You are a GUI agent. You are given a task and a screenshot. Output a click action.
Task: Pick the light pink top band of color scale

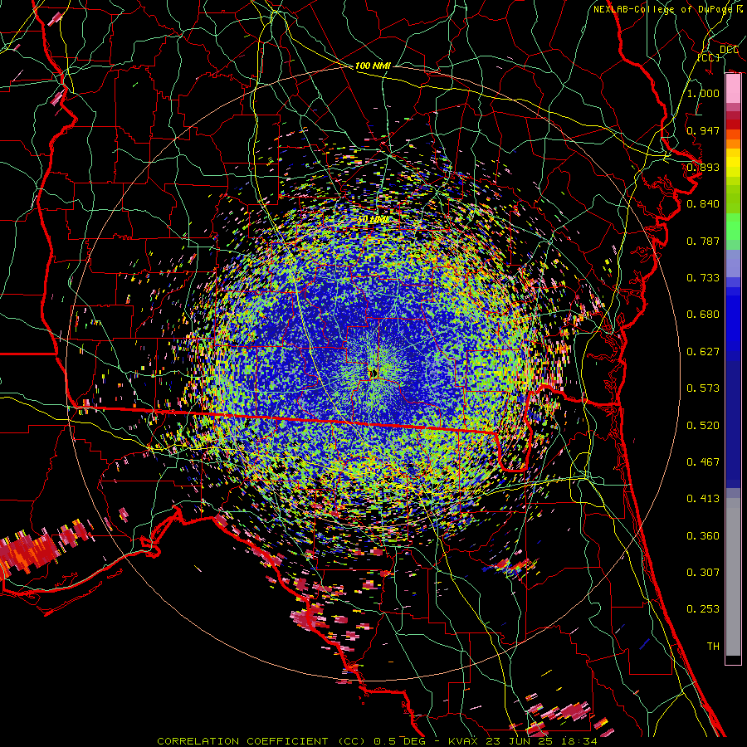[733, 89]
